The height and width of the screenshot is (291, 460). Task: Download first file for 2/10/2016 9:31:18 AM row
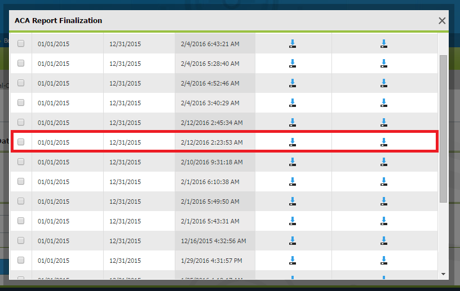[293, 162]
